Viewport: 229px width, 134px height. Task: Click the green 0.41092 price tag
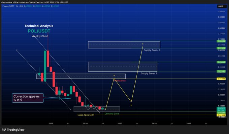point(221,71)
